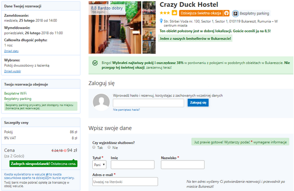Image resolution: width=294 pixels, height=191 pixels.
Task: Click the Żadnych niespodzianek! Ostateczna cena label
Action: 43,164
